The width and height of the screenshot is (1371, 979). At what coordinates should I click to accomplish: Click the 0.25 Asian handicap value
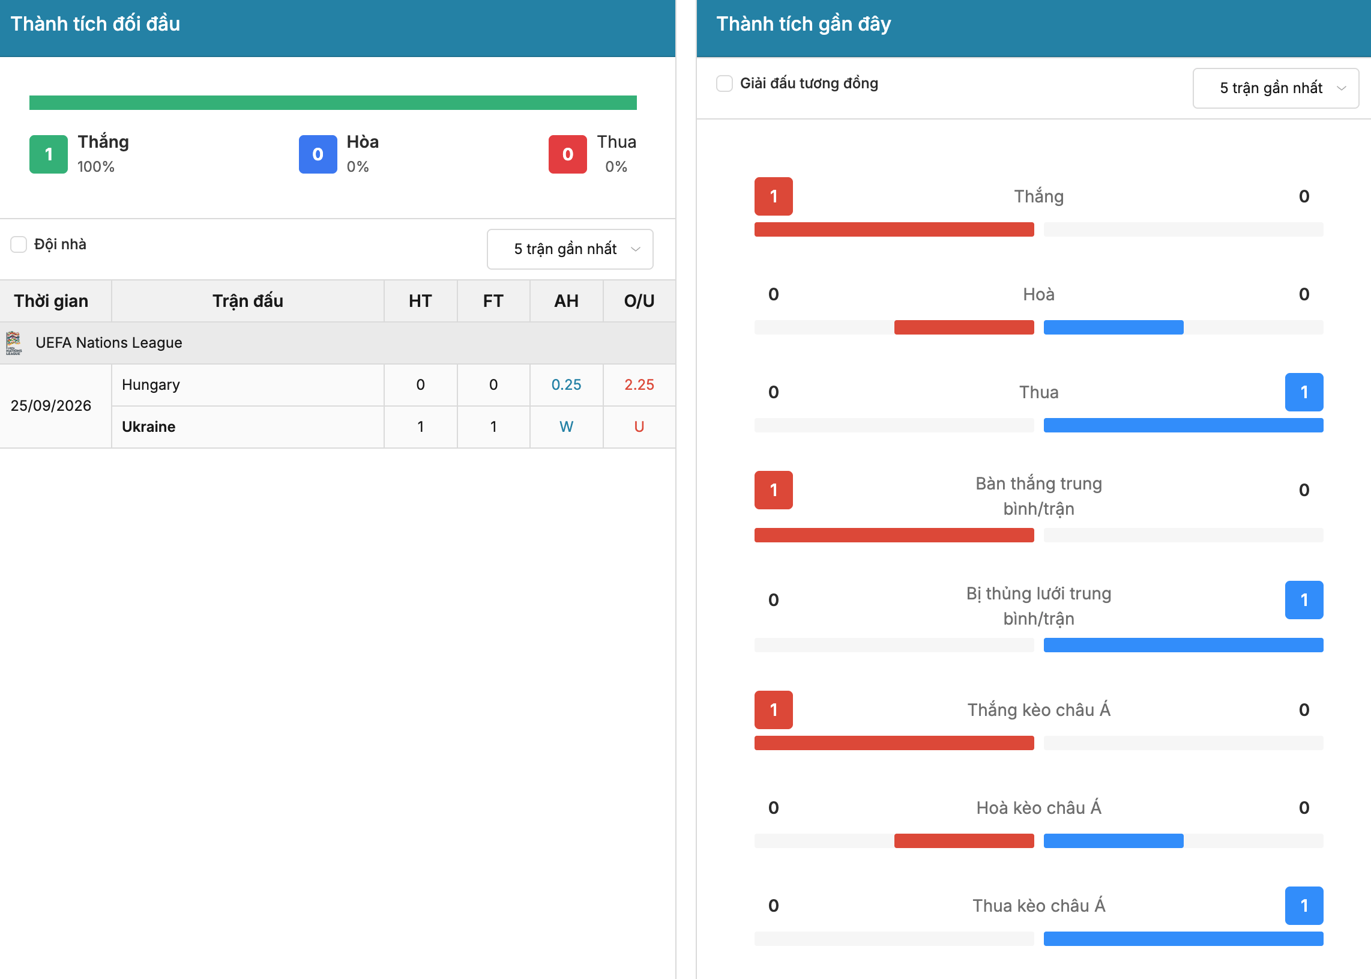coord(566,384)
